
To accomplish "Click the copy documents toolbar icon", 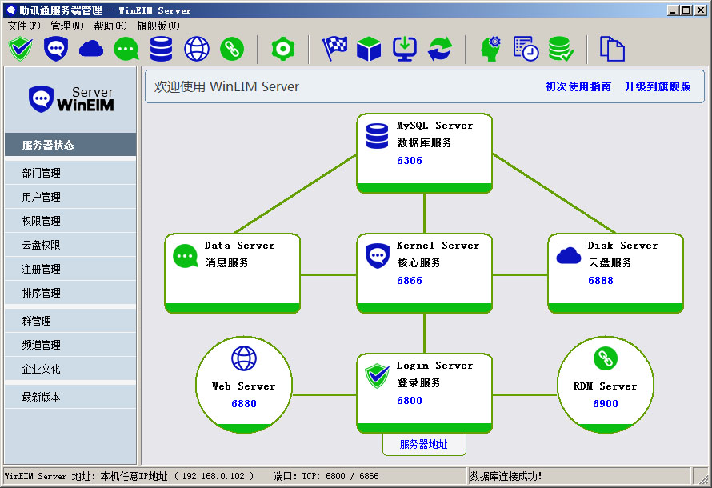I will click(612, 49).
